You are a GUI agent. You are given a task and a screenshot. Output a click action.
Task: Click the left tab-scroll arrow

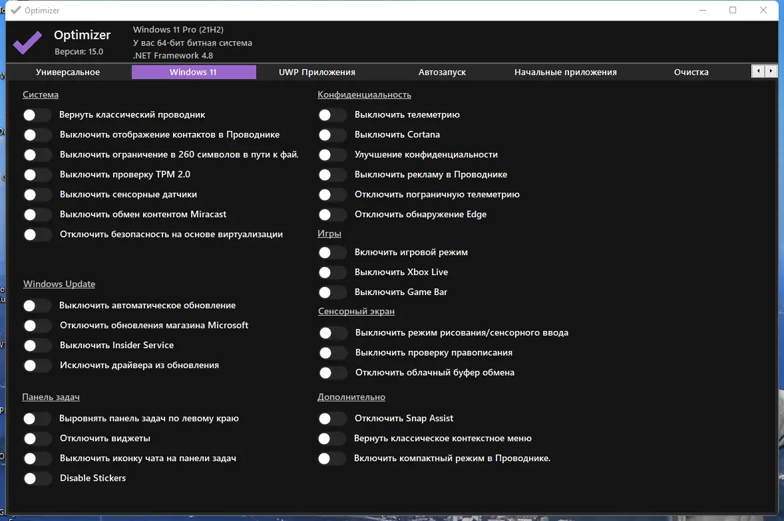[759, 71]
